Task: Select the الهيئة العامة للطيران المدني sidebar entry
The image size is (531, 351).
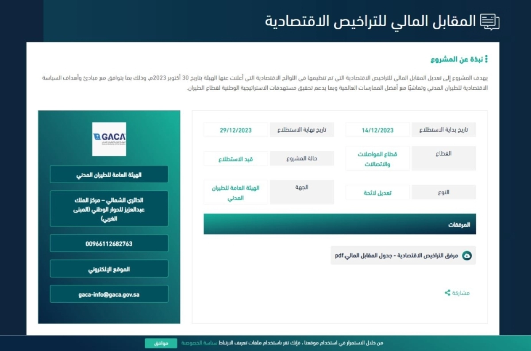Action: [108, 174]
